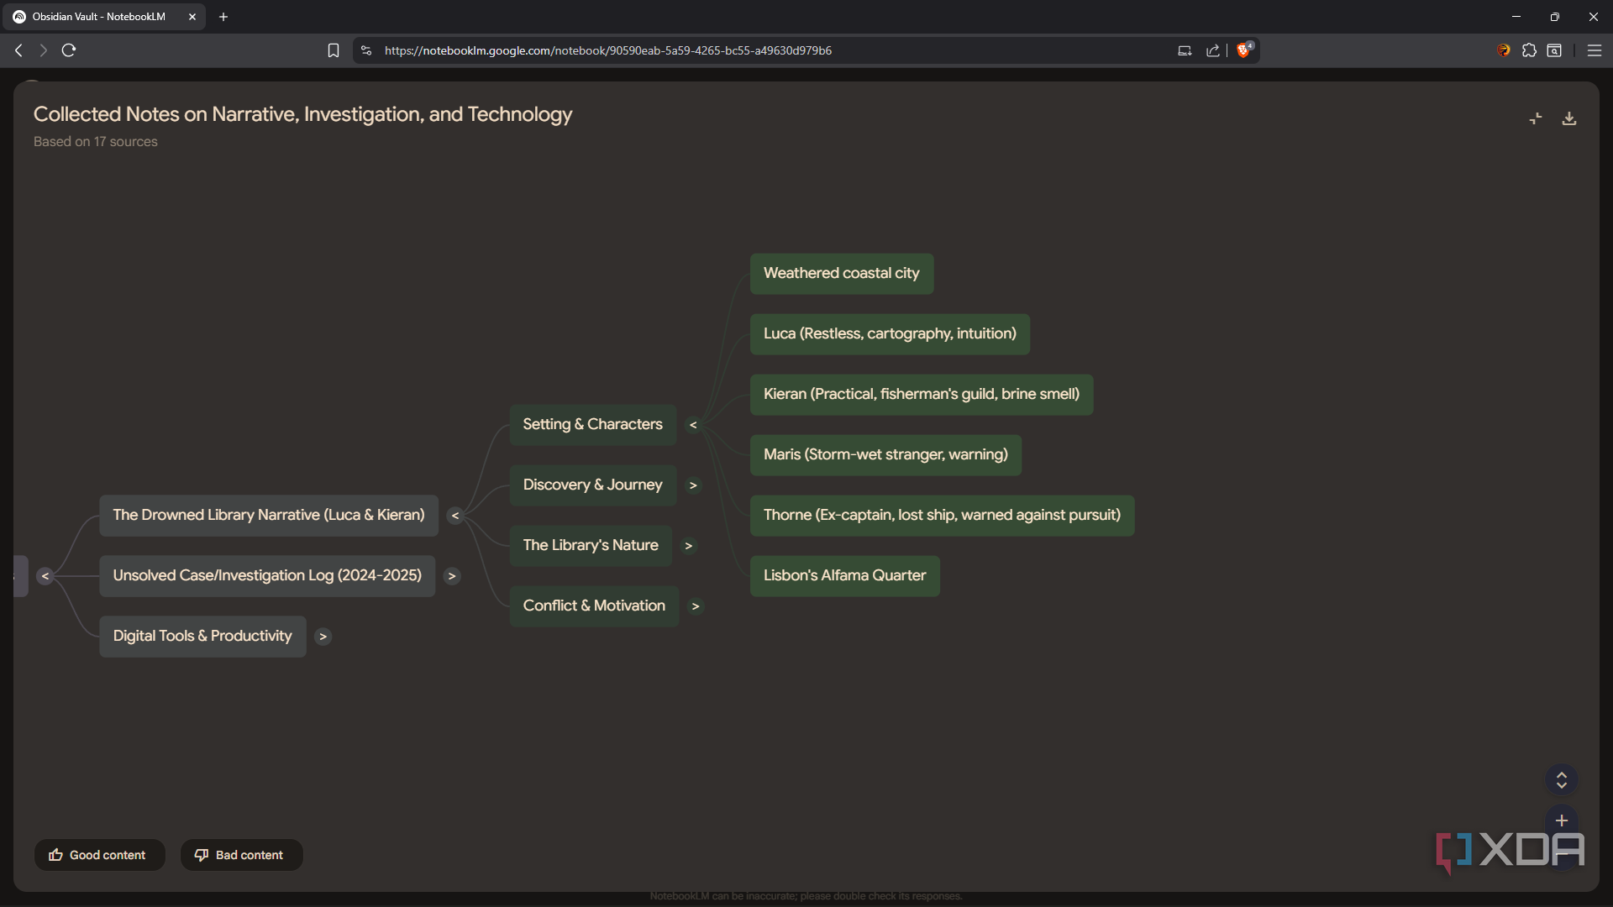The width and height of the screenshot is (1613, 907).
Task: Select Lisbon's Alfama Quarter node
Action: (x=844, y=576)
